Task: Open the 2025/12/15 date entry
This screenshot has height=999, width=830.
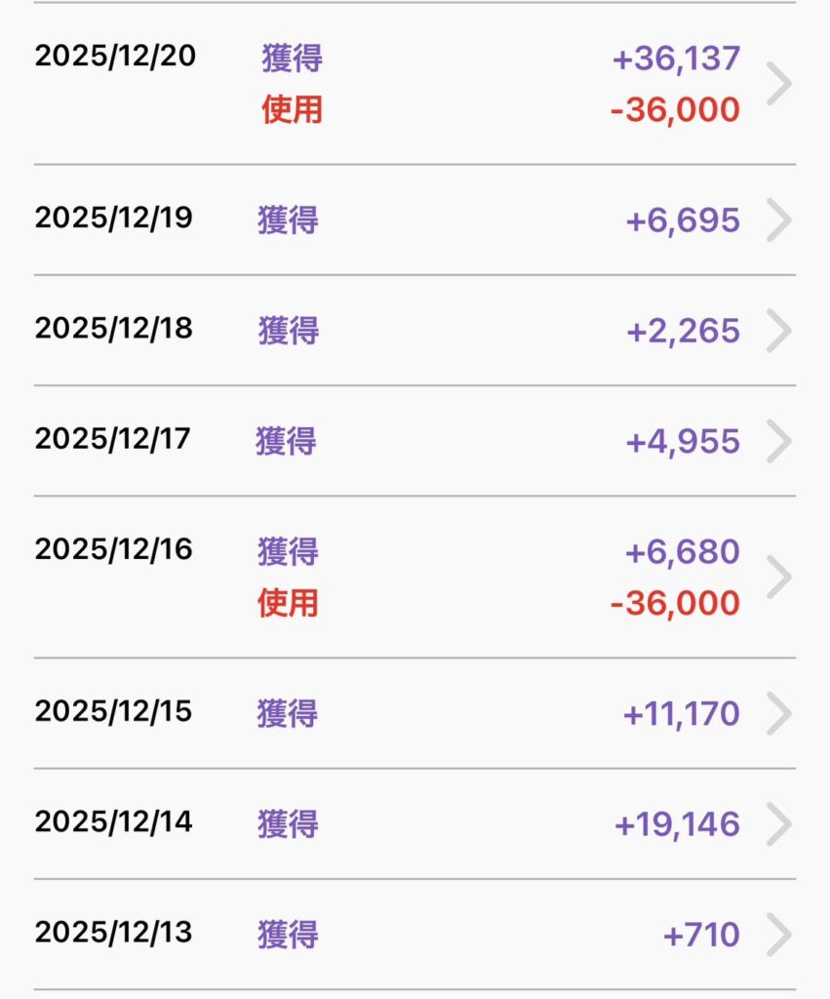Action: [x=114, y=711]
